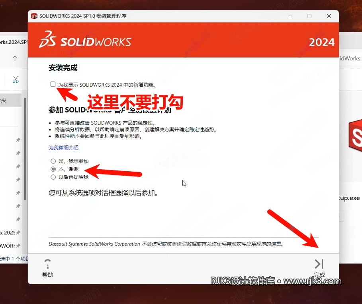Select the 以后再提醒我 radio option

(53, 177)
